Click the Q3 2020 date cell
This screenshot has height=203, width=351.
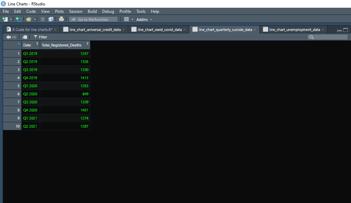click(30, 102)
